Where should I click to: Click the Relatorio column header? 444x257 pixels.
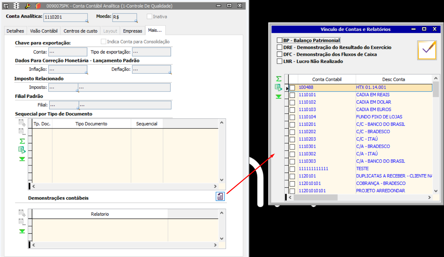coord(100,214)
